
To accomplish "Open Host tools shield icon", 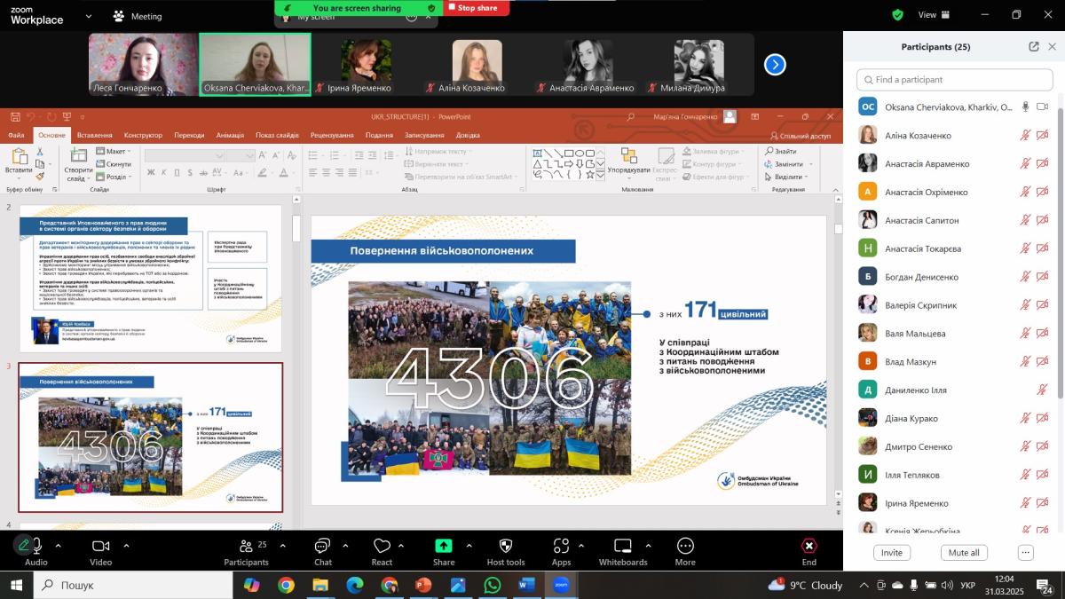I will coord(506,547).
